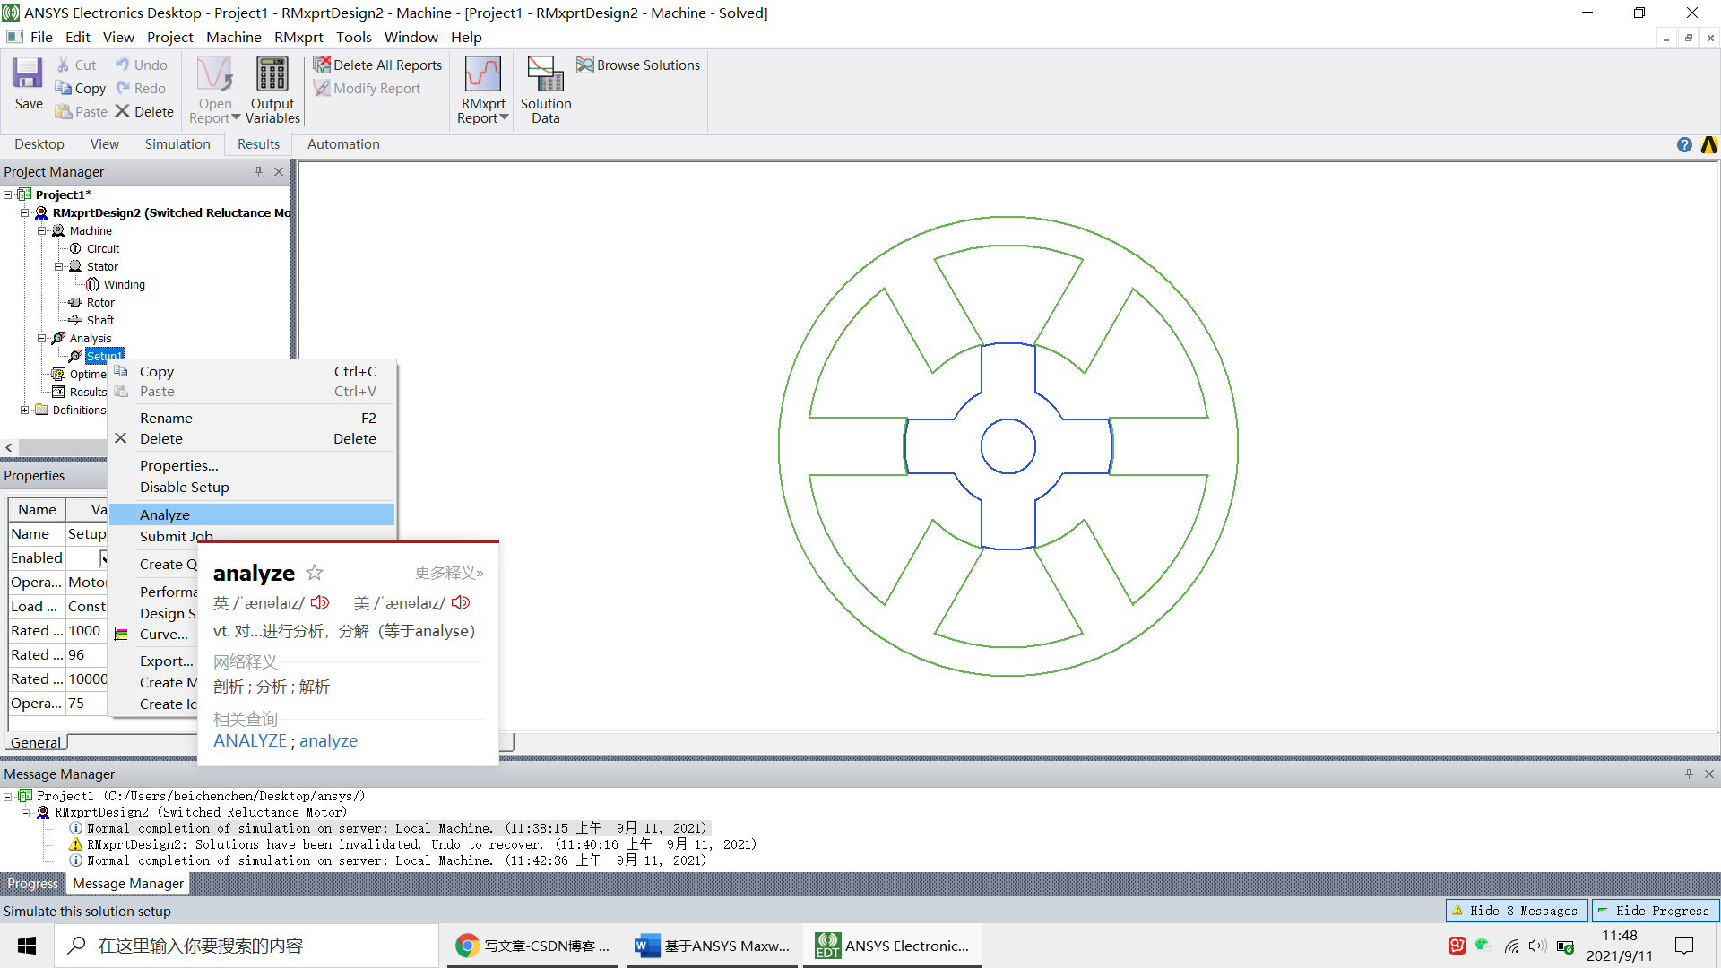
Task: Select Modify Report
Action: point(368,88)
